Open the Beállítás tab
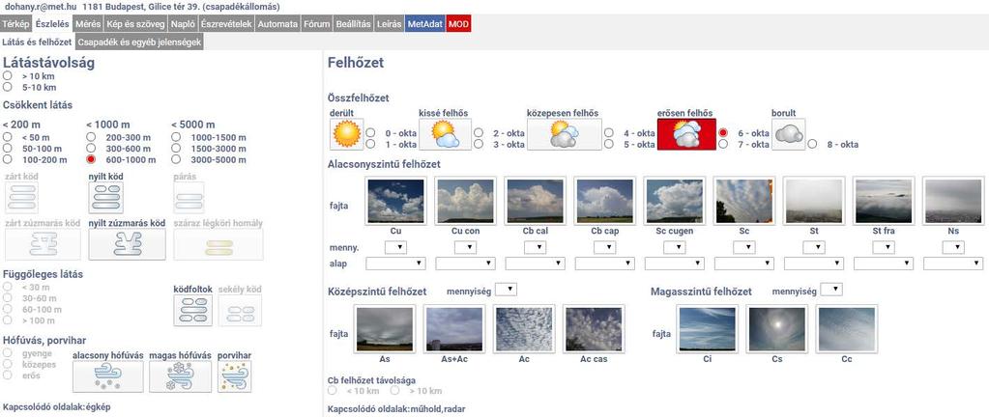Image resolution: width=989 pixels, height=417 pixels. (x=353, y=24)
